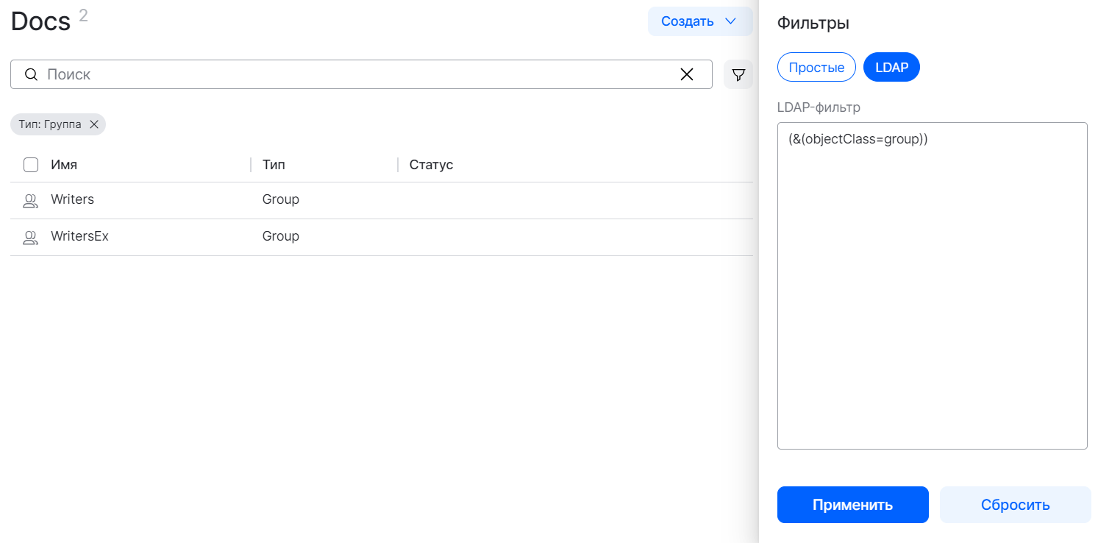
Task: Reset filters with the Сбросить button
Action: tap(1015, 505)
